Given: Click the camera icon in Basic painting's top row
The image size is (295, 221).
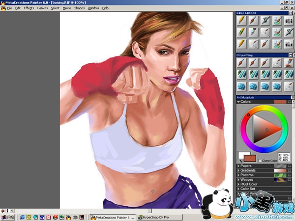Looking at the screenshot, I should point(289,20).
